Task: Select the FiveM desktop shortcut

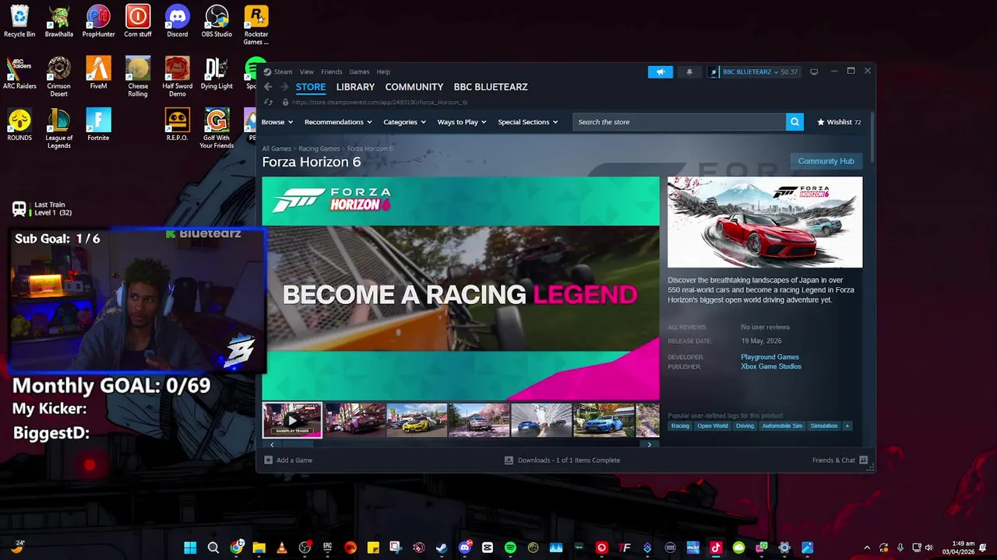Action: point(98,73)
